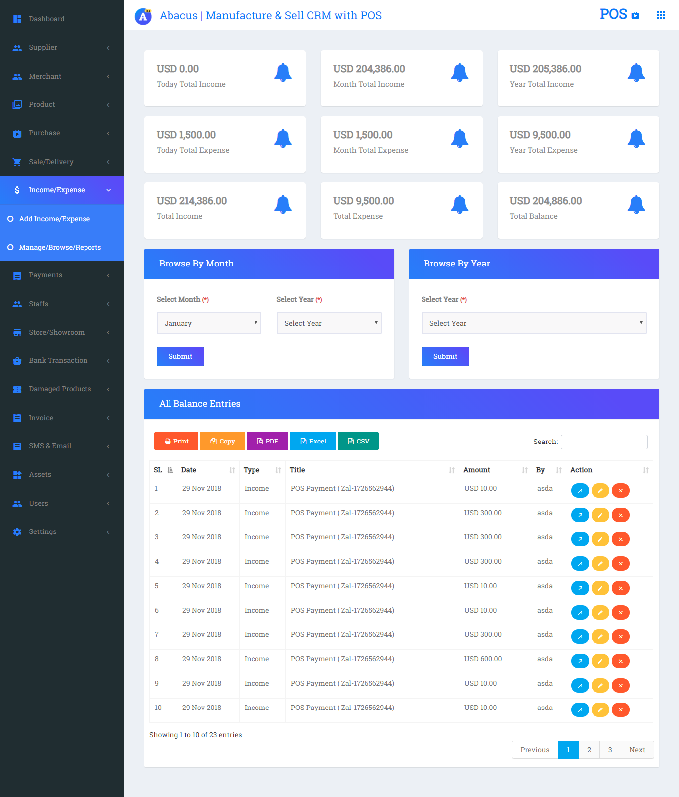Click the Dashboard sidebar icon
The width and height of the screenshot is (679, 797).
17,19
